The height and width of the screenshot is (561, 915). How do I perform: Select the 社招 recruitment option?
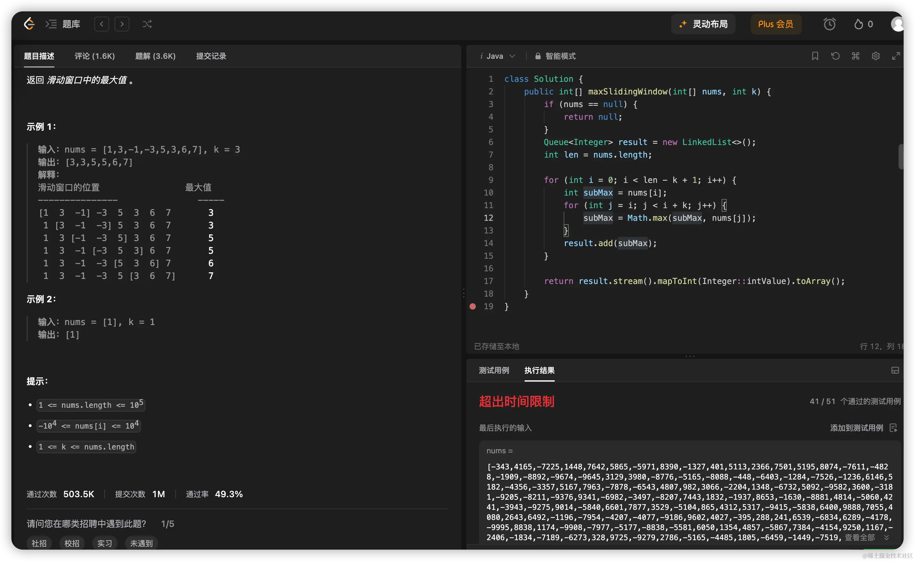coord(39,543)
